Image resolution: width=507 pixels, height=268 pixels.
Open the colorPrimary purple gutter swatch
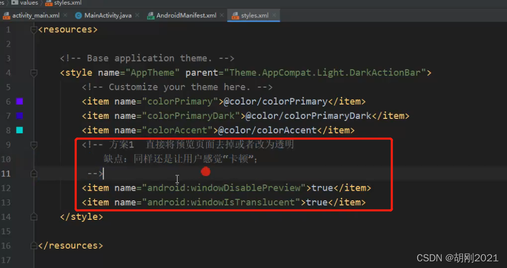pyautogui.click(x=19, y=101)
